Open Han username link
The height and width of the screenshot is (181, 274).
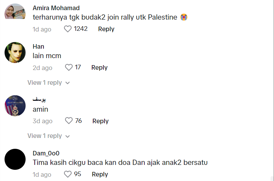pyautogui.click(x=38, y=47)
